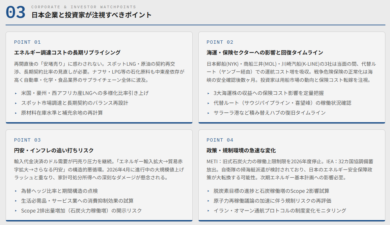Click the bullet arrow beside イラン・オマーン通航プロトコル
The image size is (390, 225).
(208, 211)
